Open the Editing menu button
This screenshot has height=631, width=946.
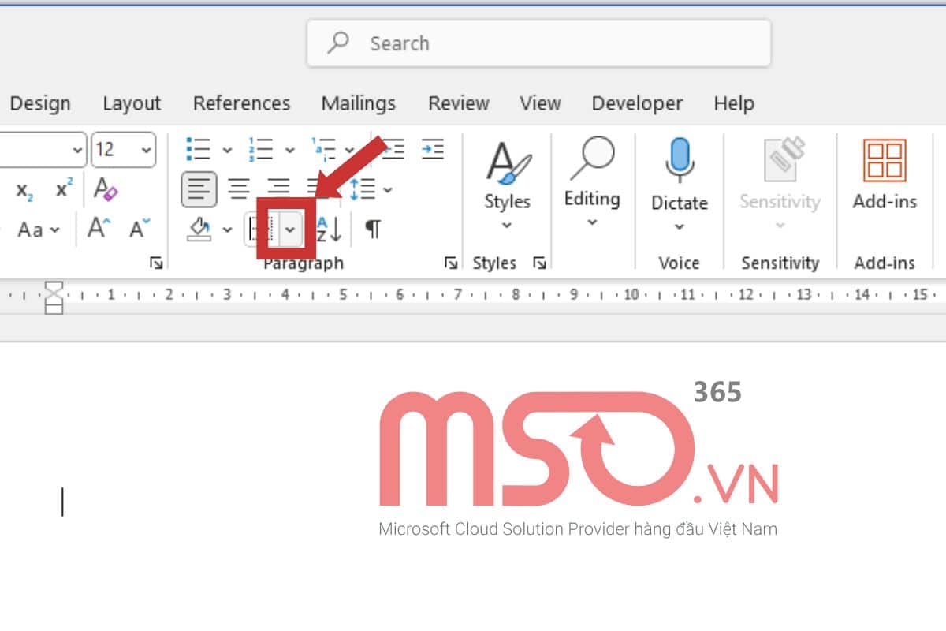pos(592,183)
